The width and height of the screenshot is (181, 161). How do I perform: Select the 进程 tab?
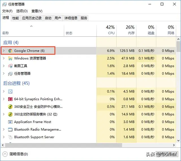click(x=6, y=18)
